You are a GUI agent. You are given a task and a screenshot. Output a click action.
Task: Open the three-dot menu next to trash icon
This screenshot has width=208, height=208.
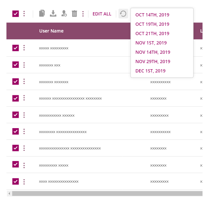pos(83,14)
